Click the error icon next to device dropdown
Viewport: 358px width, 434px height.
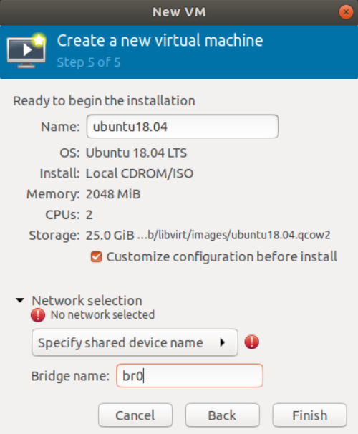click(x=252, y=342)
